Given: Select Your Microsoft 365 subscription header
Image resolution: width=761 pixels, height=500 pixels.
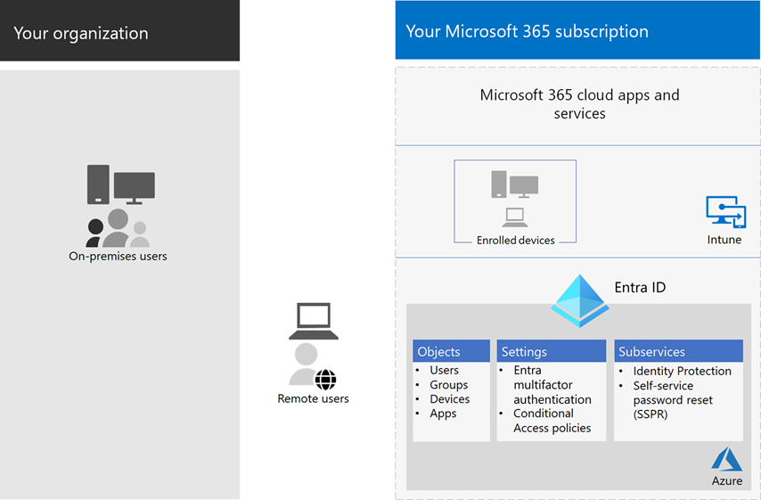Looking at the screenshot, I should tap(577, 31).
